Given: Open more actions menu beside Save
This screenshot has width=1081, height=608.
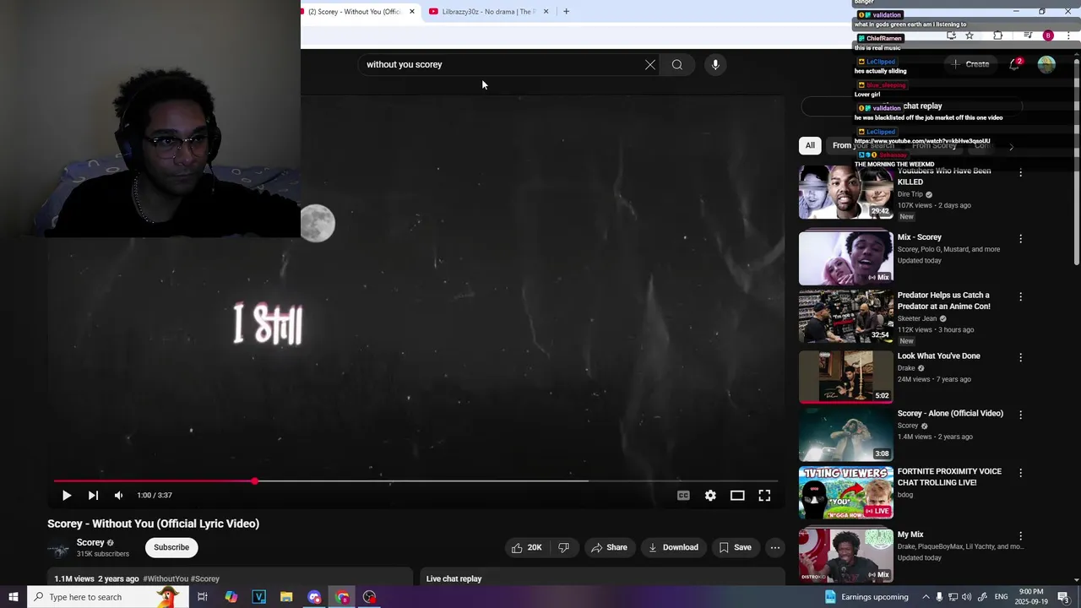Looking at the screenshot, I should point(774,547).
